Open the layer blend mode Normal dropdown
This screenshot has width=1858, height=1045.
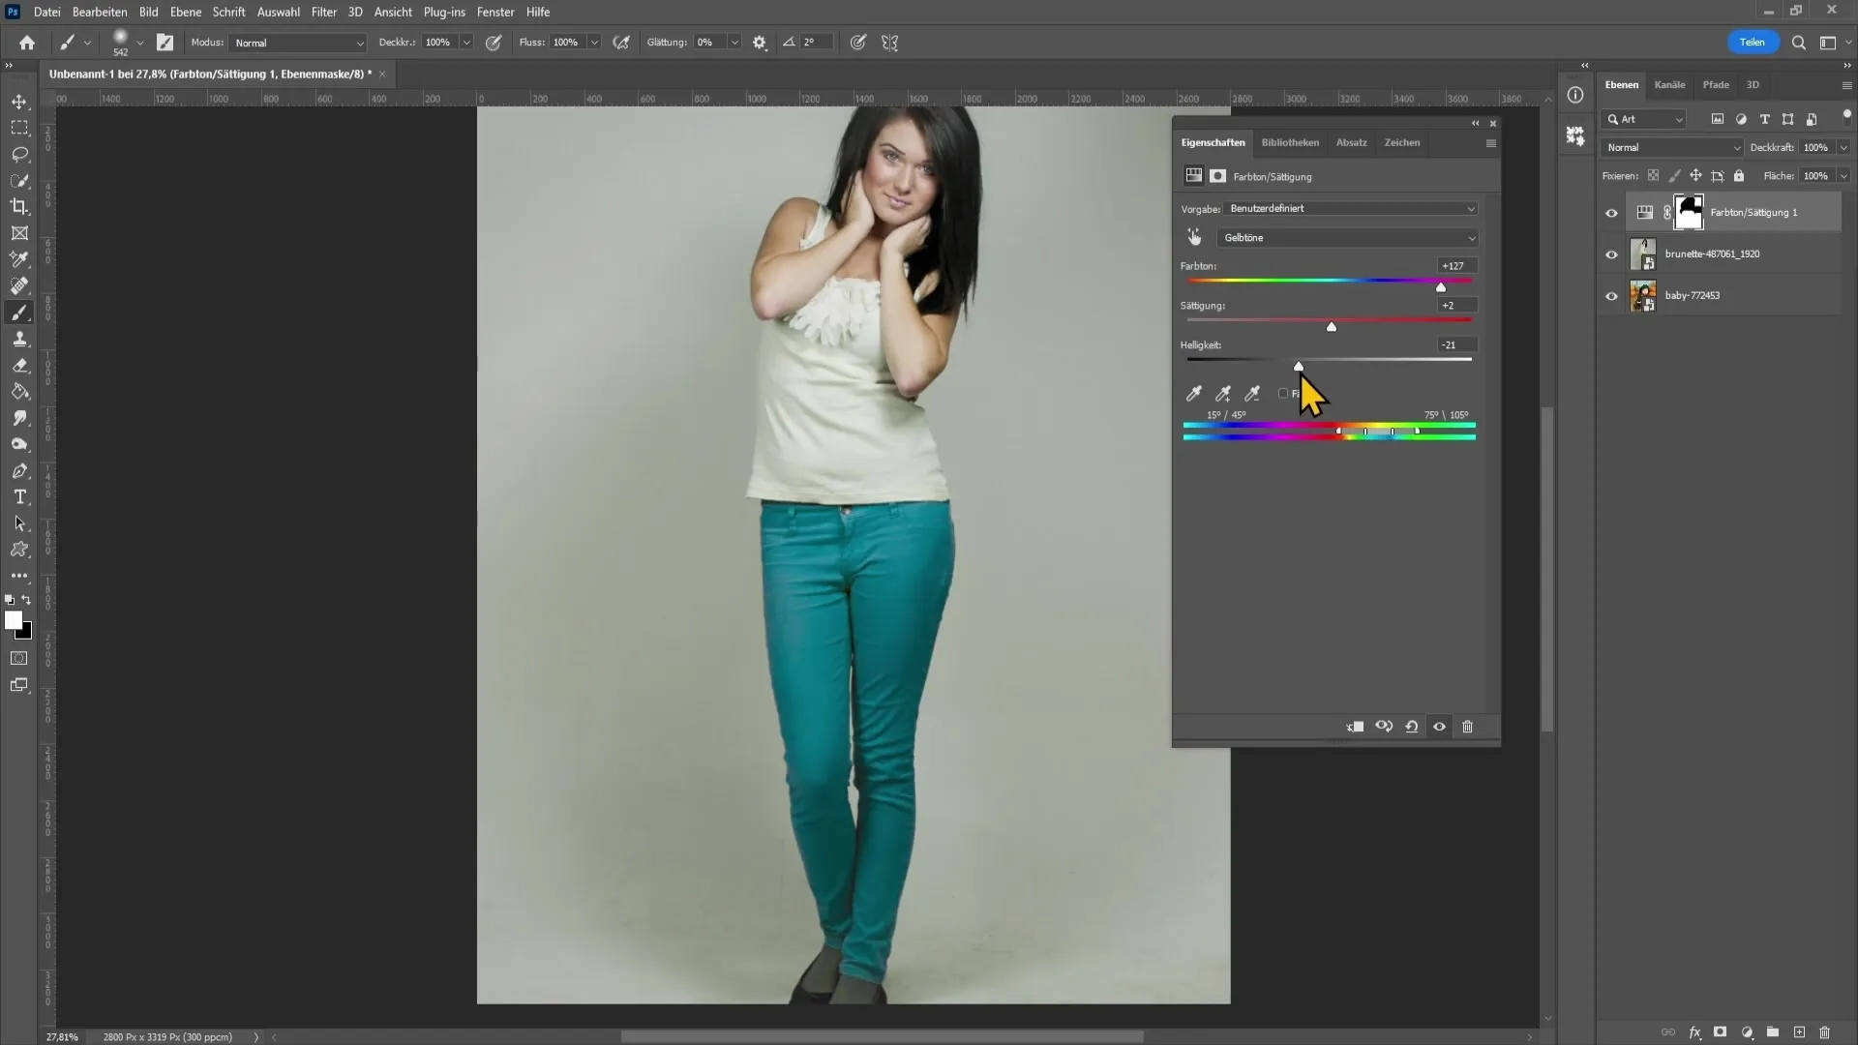pos(1672,148)
